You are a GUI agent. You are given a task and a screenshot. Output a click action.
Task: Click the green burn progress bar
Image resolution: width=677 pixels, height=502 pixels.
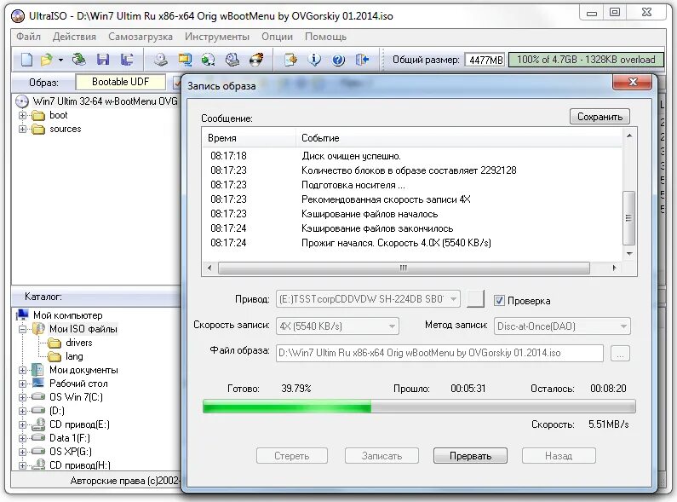[x=419, y=407]
